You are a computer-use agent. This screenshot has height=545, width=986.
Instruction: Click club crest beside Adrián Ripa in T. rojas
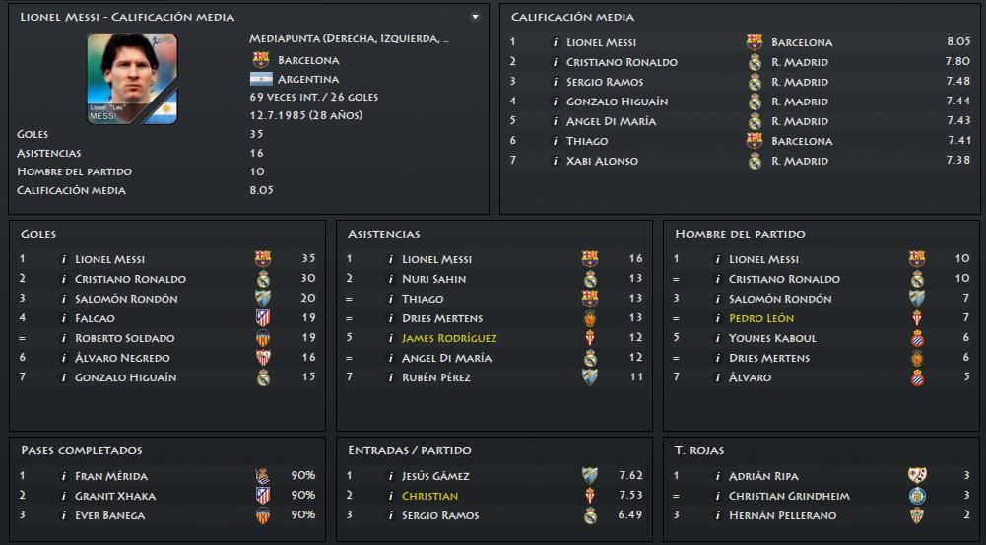click(x=917, y=476)
